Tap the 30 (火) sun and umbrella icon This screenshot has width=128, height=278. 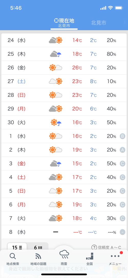coord(56,122)
